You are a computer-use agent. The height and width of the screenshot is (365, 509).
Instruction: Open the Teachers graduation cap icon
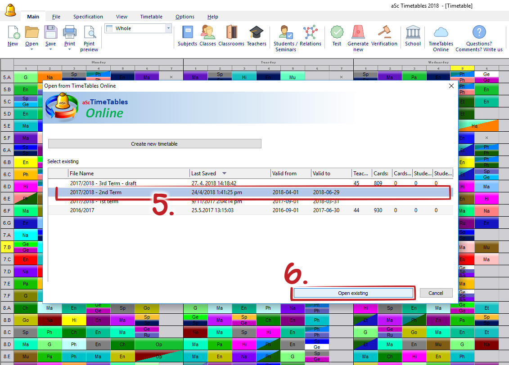click(x=257, y=33)
